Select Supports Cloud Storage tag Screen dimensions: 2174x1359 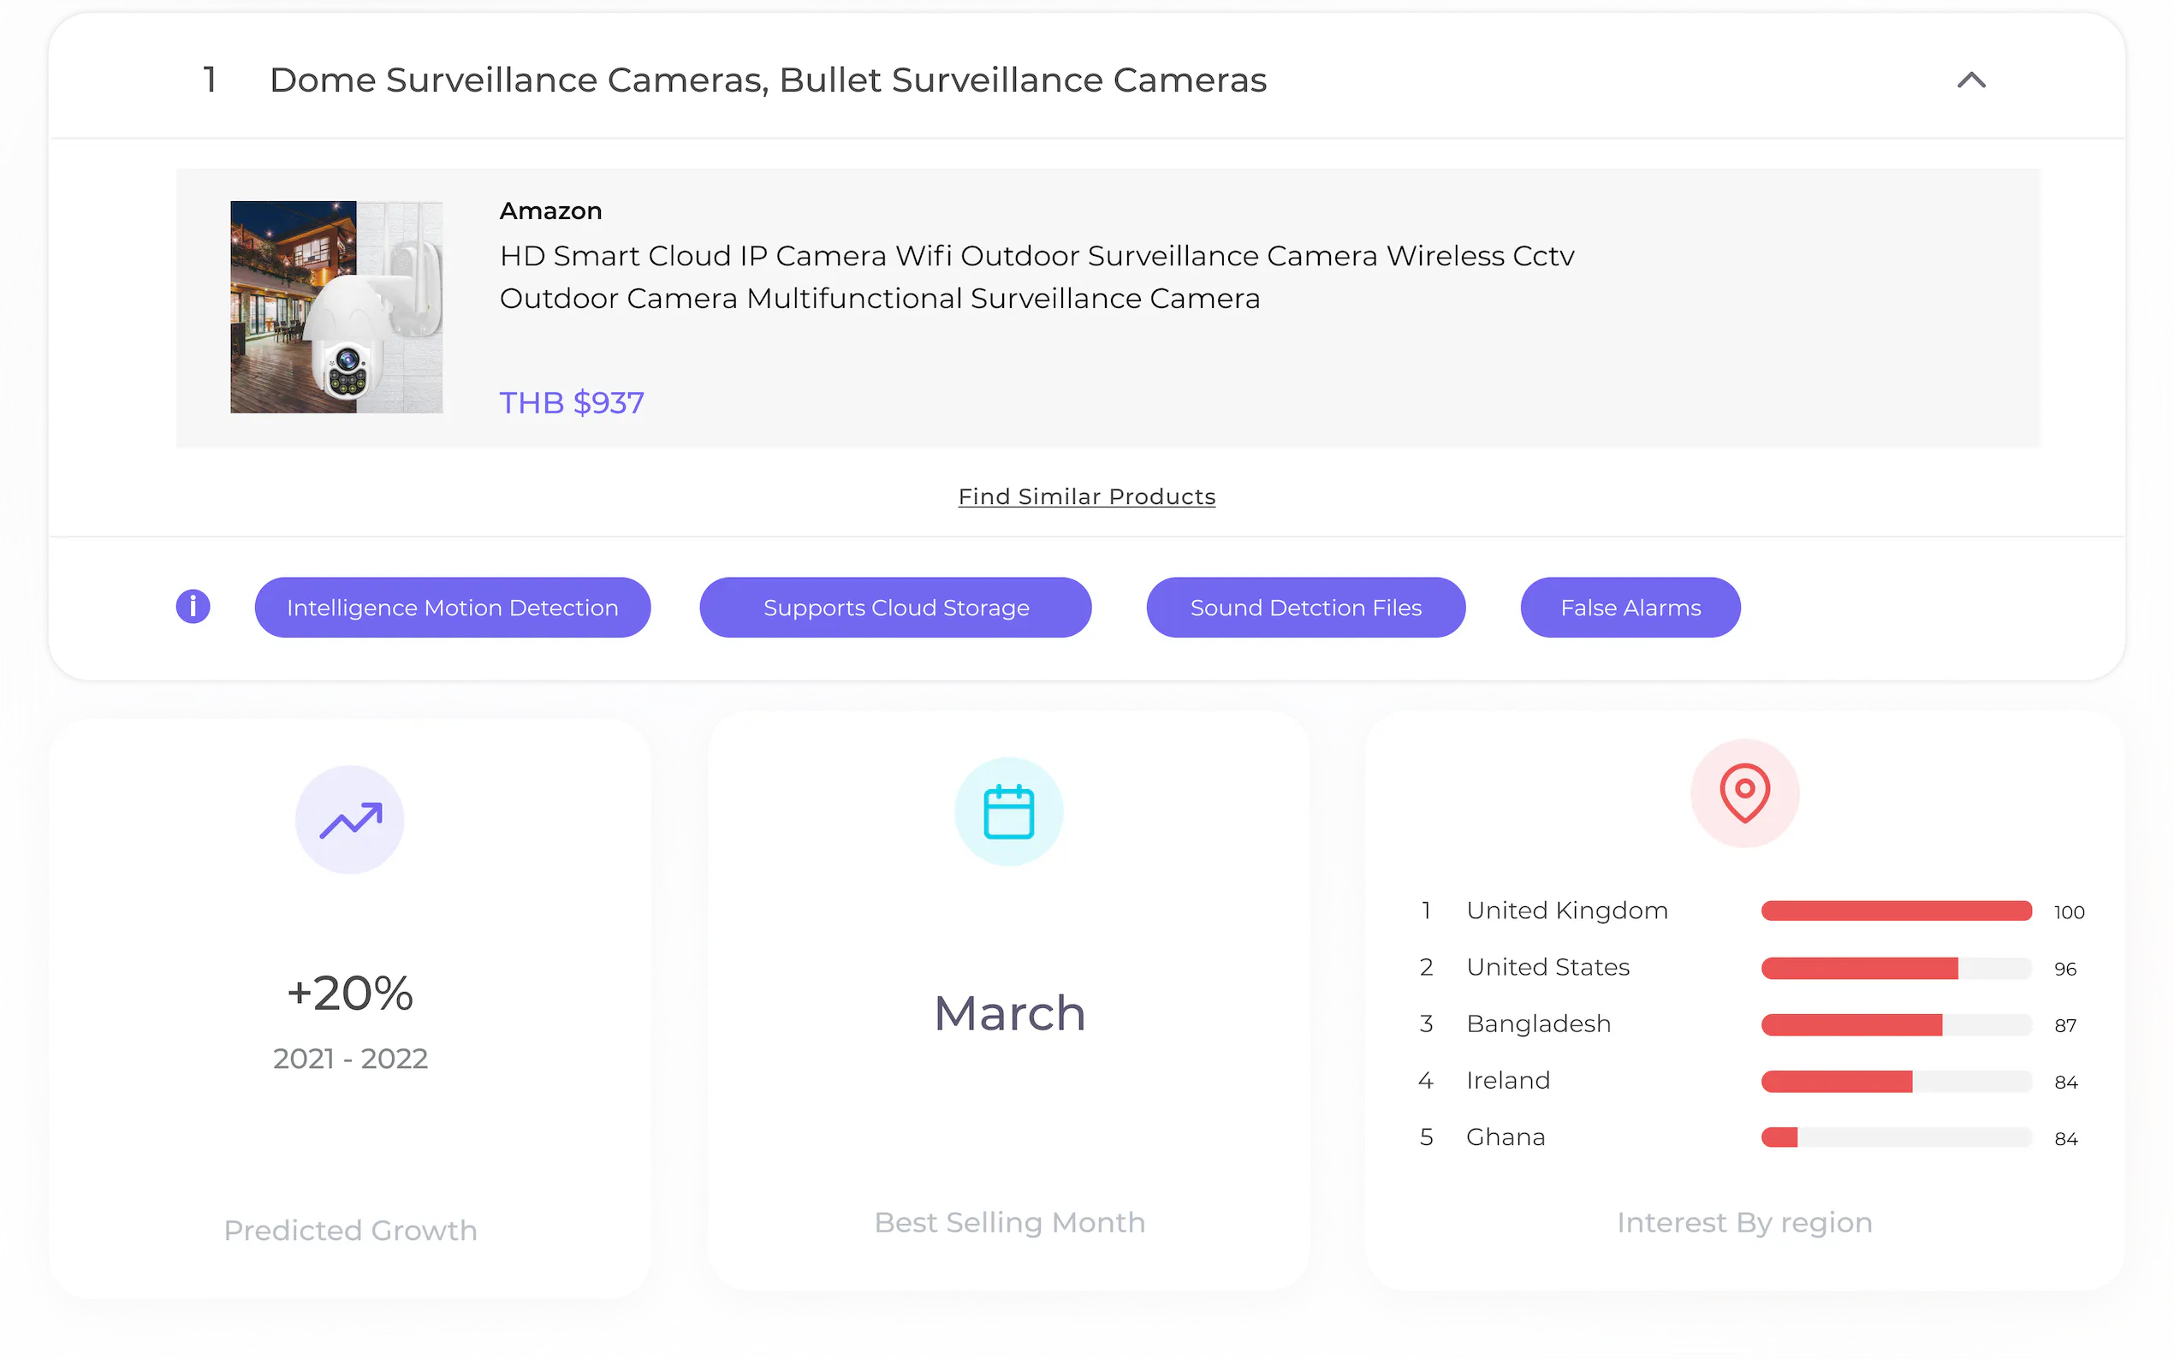pos(895,608)
